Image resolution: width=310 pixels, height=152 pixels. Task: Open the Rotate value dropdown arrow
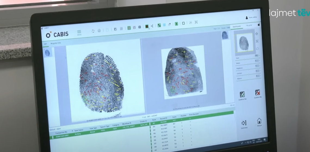[x=260, y=61]
